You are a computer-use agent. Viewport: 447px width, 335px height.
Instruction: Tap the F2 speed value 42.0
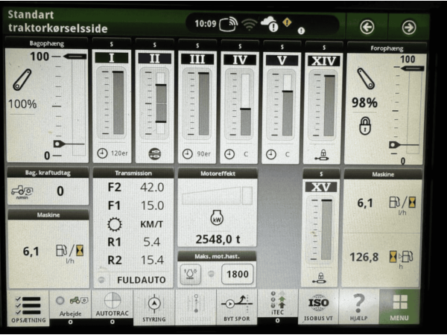pyautogui.click(x=152, y=188)
